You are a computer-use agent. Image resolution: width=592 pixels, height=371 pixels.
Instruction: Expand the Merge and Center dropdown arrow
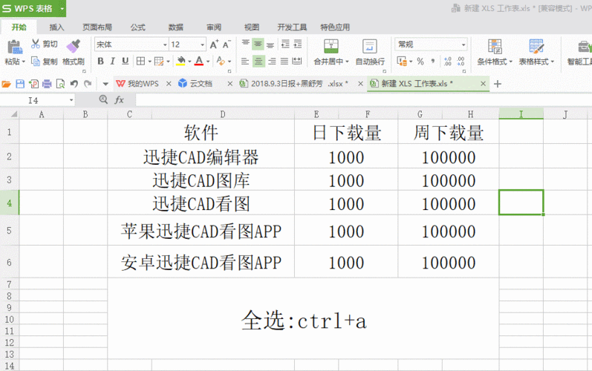coord(347,62)
